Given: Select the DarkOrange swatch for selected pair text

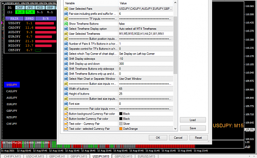Looking at the screenshot, I should point(121,129).
